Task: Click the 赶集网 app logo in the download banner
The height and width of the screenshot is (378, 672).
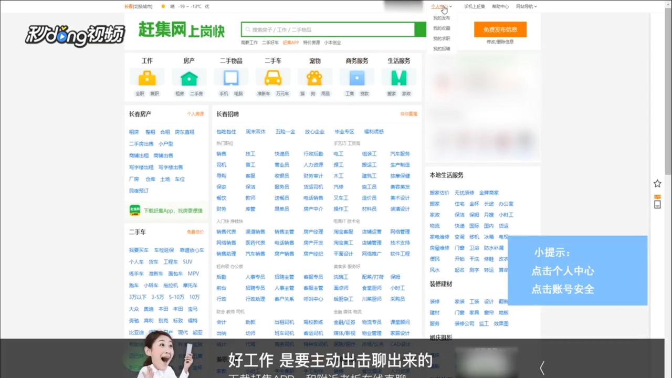Action: (135, 211)
